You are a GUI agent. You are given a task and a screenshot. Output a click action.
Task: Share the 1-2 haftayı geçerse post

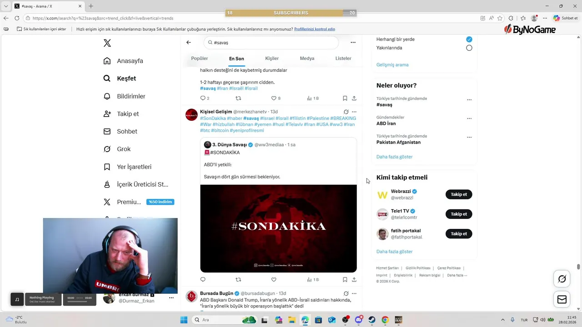(x=354, y=98)
